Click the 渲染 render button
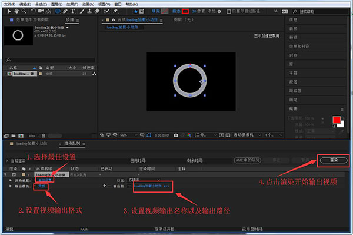 tap(334, 160)
